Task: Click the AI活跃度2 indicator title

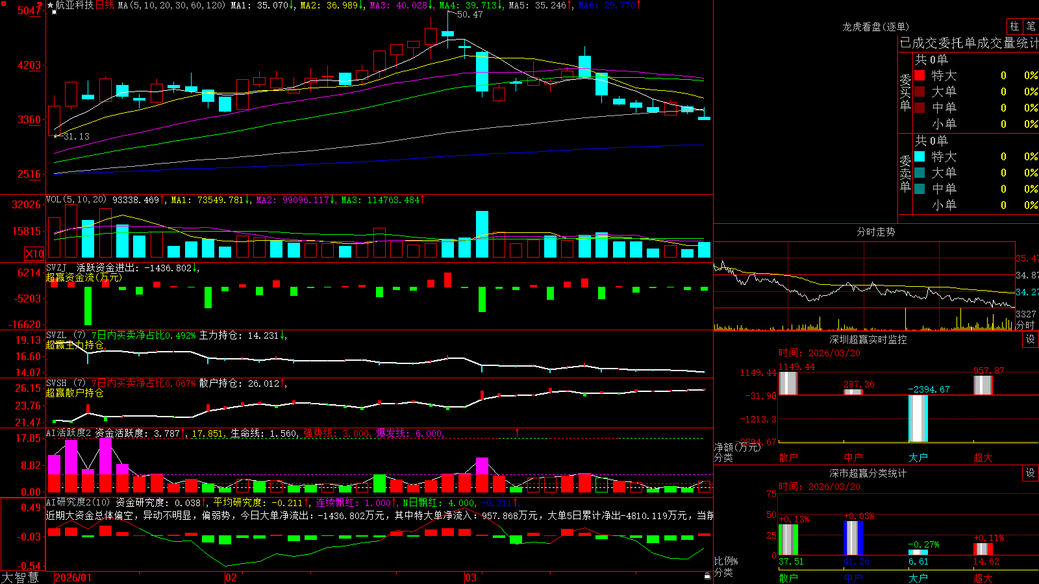Action: coord(68,433)
